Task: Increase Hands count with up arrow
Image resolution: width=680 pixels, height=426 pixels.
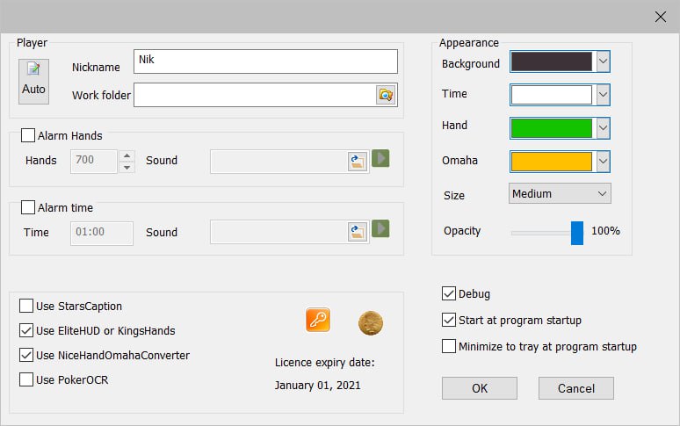Action: coord(127,156)
